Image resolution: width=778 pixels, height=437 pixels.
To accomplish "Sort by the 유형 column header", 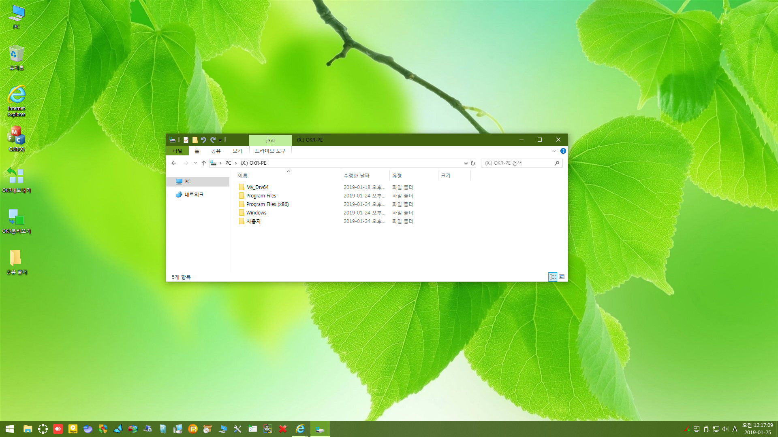I will tap(414, 176).
